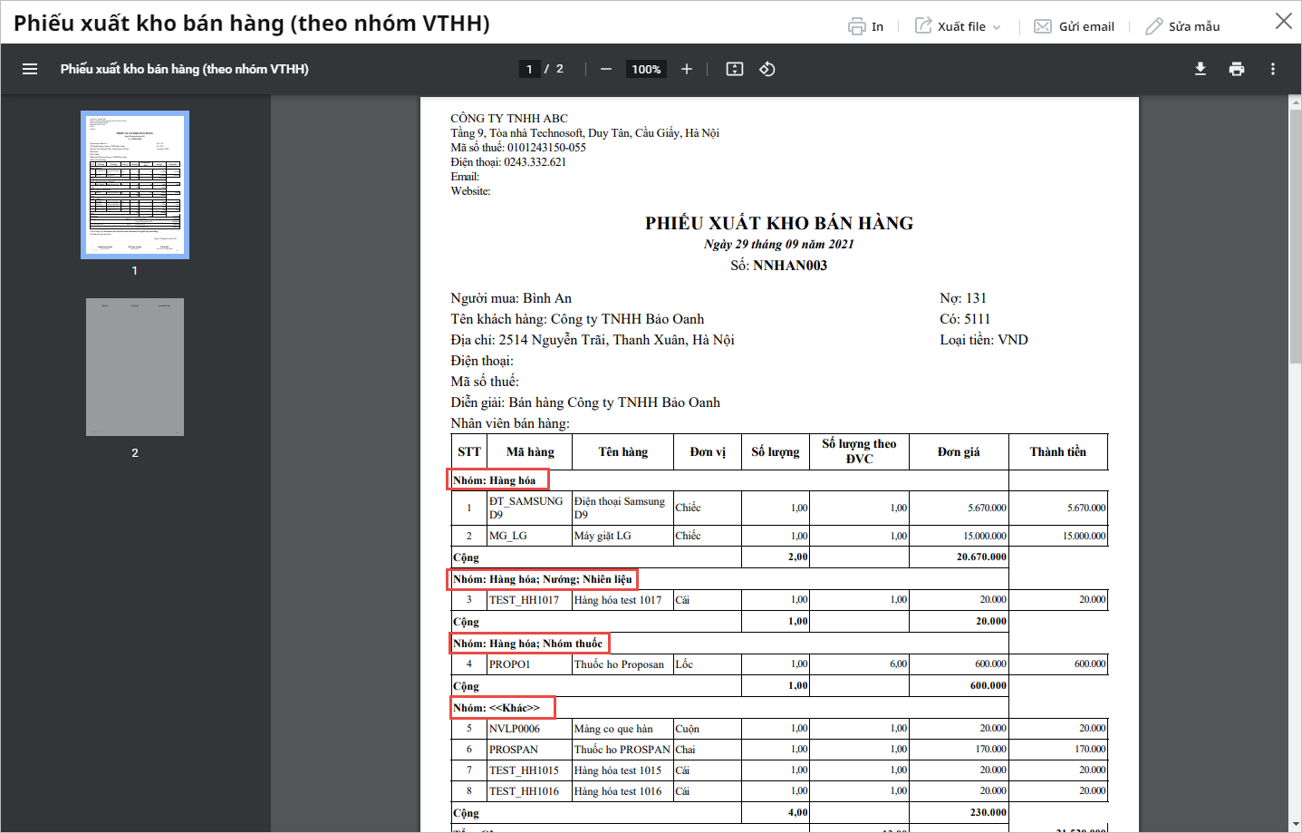Click the page number input field

[x=530, y=69]
